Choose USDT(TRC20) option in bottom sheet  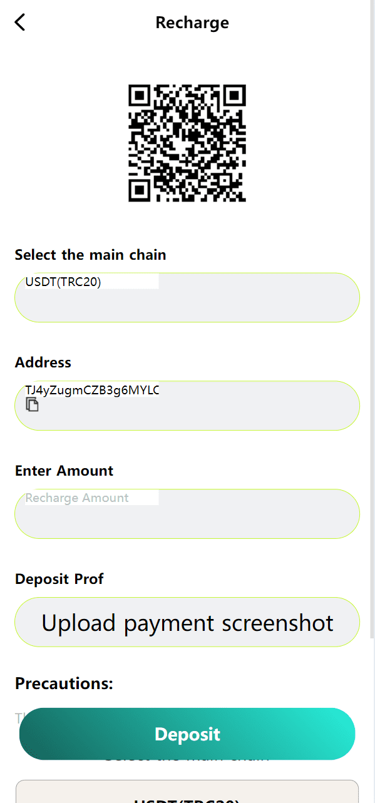coord(187,795)
